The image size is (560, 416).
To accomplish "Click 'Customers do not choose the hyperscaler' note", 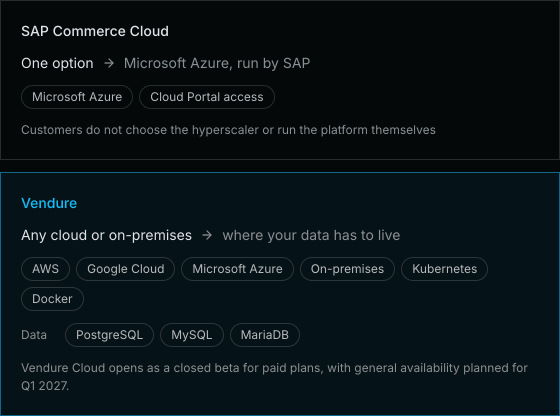I will click(228, 130).
